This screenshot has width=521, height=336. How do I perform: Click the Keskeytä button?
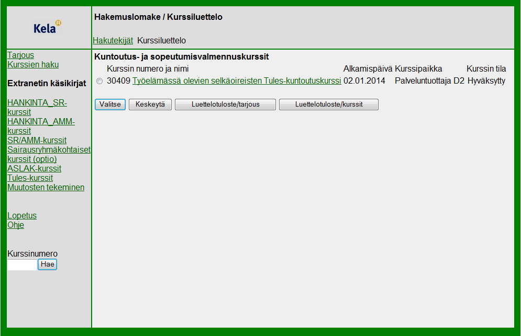(x=150, y=104)
